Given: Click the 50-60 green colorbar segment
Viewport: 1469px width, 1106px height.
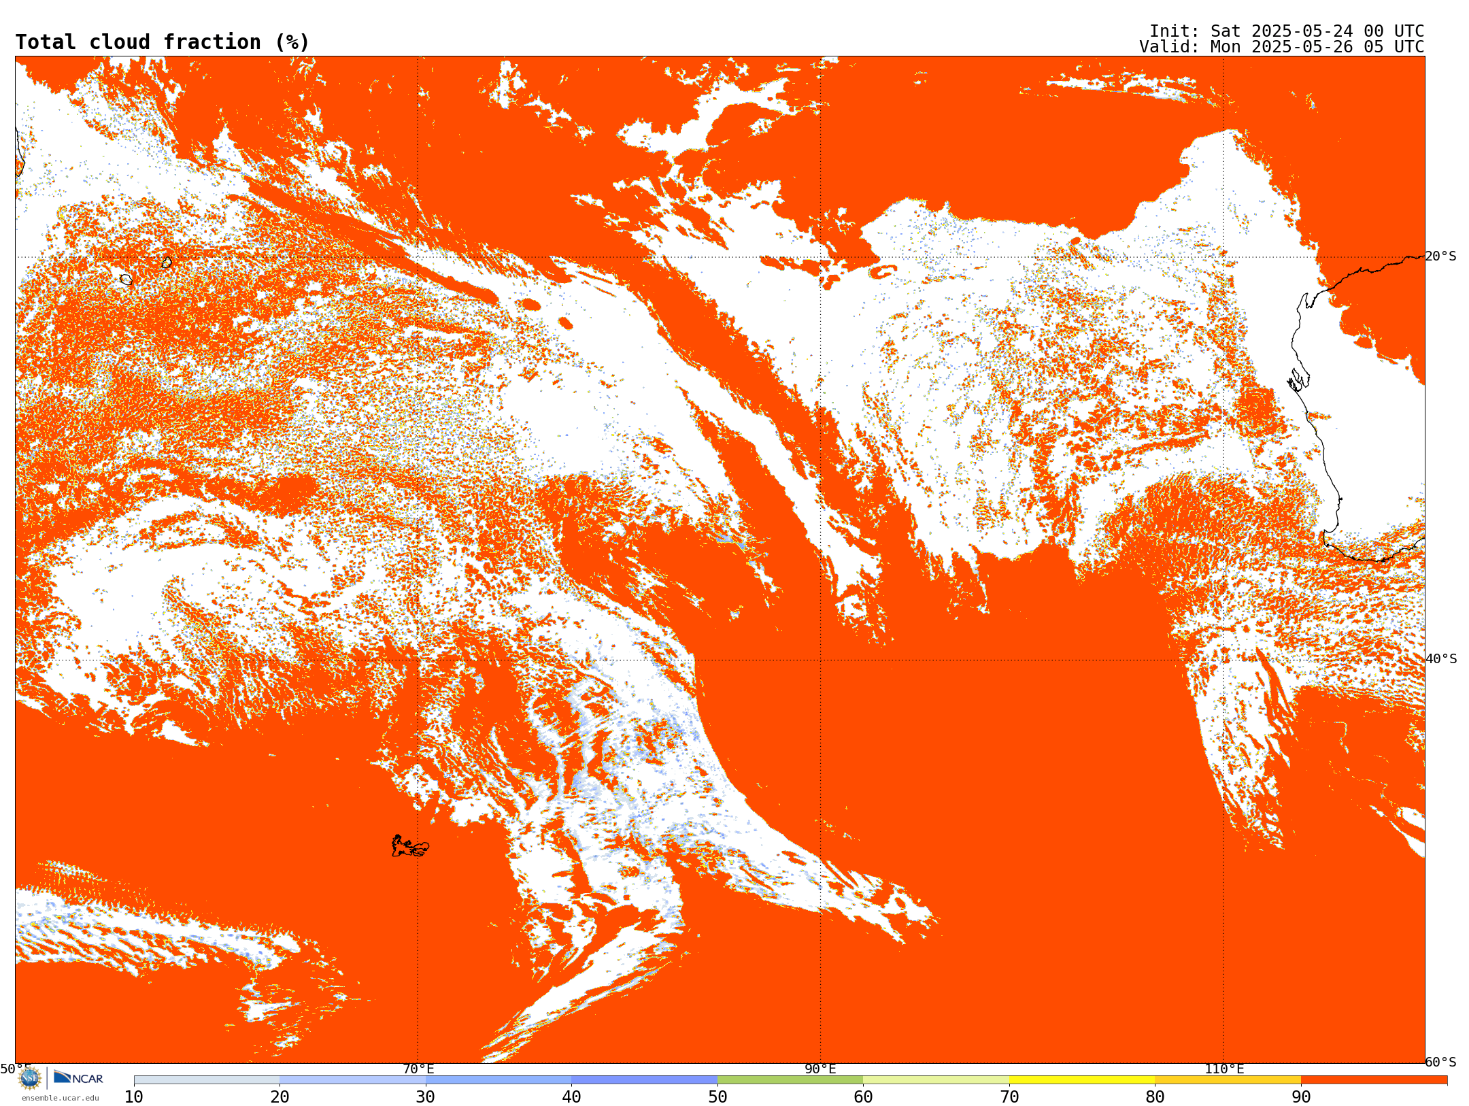Looking at the screenshot, I should coord(790,1080).
